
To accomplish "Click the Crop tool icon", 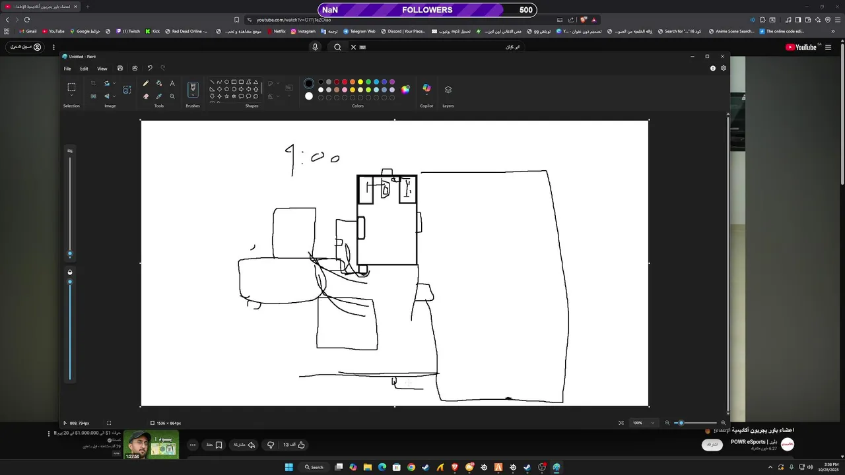I will click(94, 84).
